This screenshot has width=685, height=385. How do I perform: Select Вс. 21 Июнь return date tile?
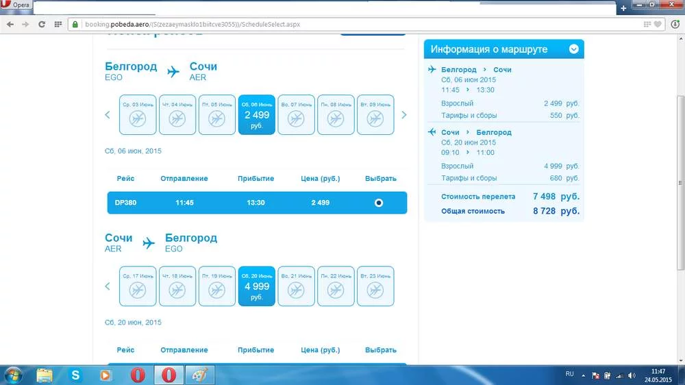(296, 286)
